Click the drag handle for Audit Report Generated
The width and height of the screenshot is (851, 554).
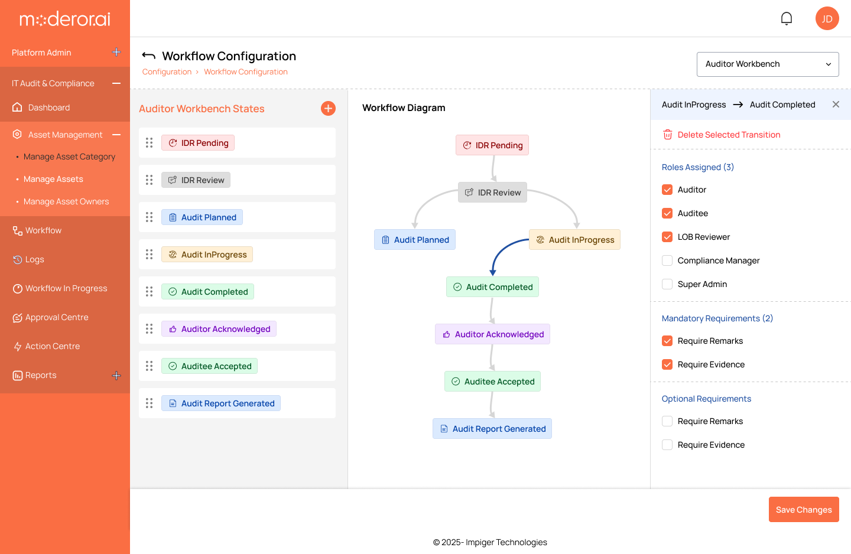149,403
